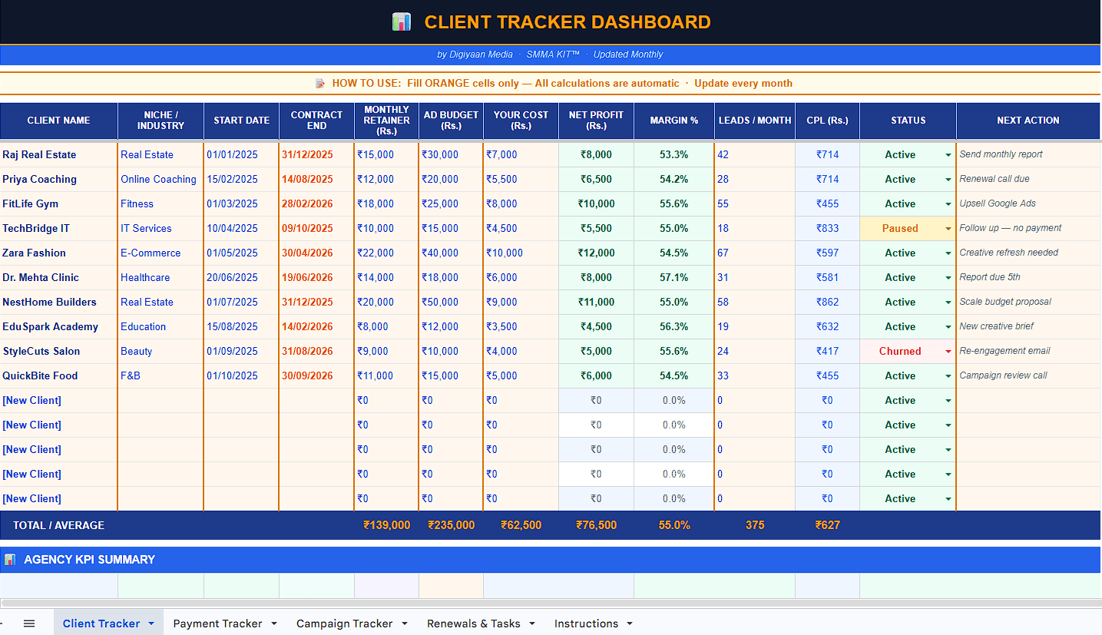Select the "CLIENT NAME" column header

pos(58,121)
